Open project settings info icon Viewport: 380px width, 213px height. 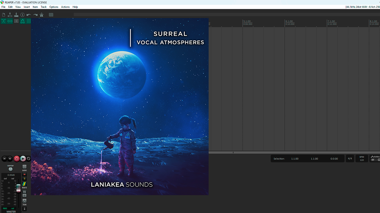[23, 15]
